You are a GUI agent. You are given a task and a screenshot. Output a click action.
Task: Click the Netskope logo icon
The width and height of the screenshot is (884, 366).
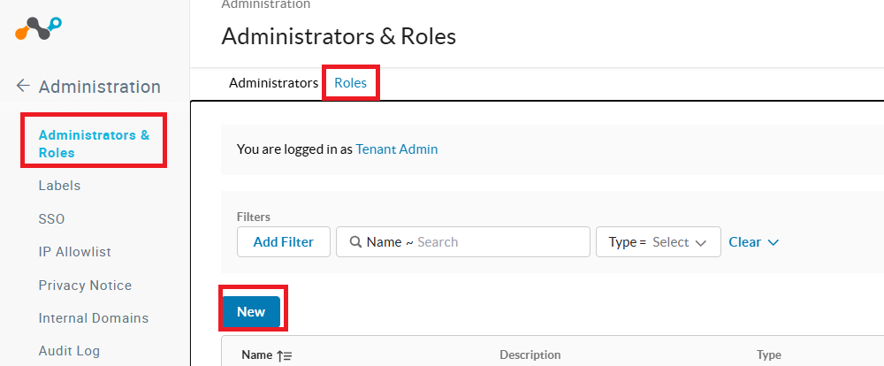39,28
